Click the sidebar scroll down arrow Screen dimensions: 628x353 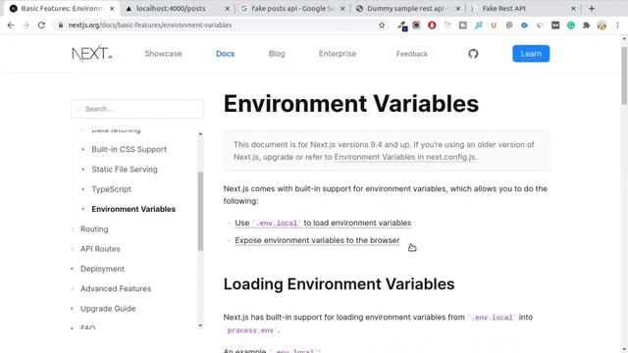pos(200,326)
